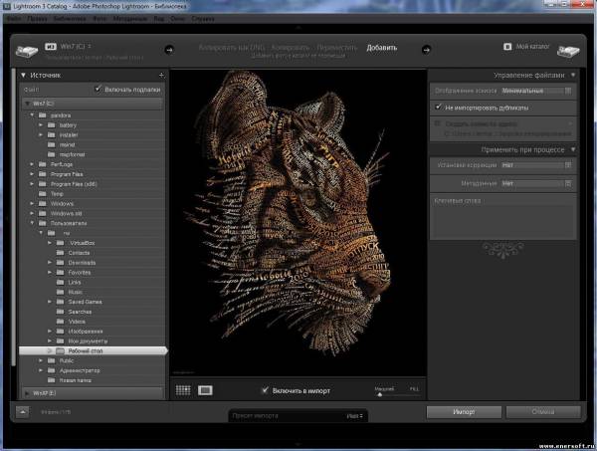Image resolution: width=597 pixels, height=451 pixels.
Task: Select the Переместить import mode
Action: [337, 48]
